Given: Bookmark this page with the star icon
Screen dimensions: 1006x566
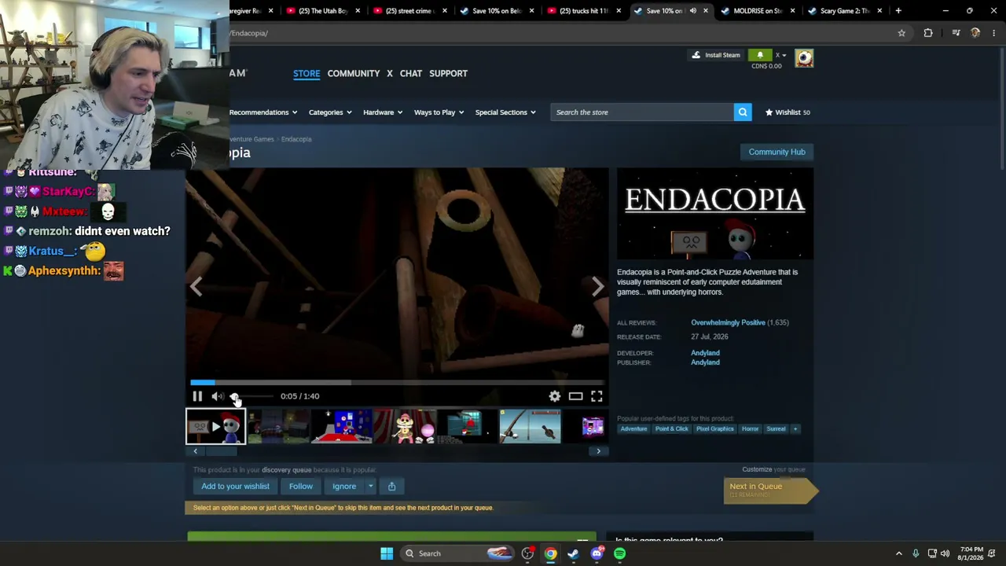Looking at the screenshot, I should tap(901, 33).
